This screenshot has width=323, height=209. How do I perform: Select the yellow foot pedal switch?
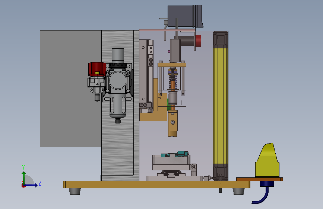click(267, 160)
